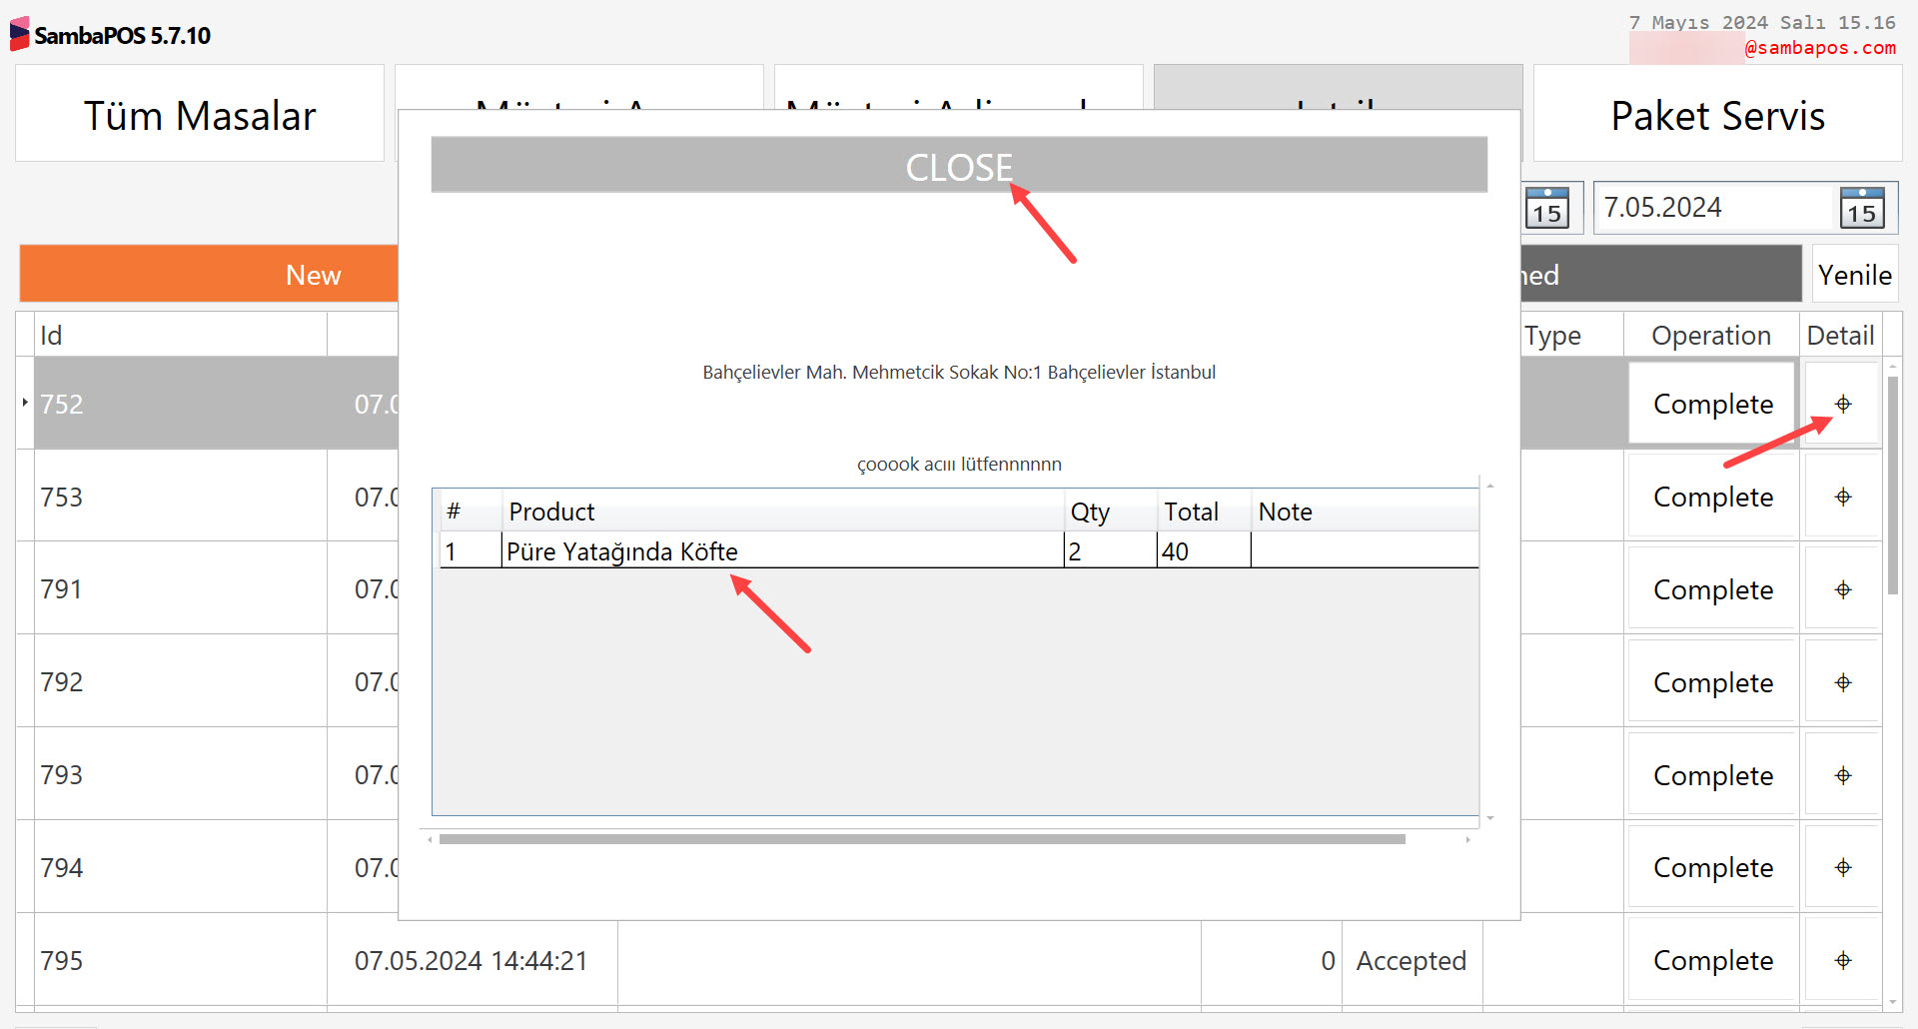Open detail icon for order 794
The image size is (1918, 1029).
(x=1843, y=867)
